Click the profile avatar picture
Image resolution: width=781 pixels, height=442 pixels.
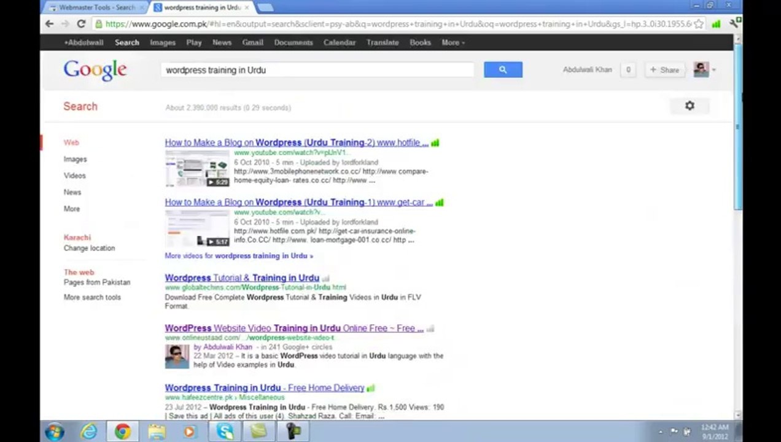point(701,69)
